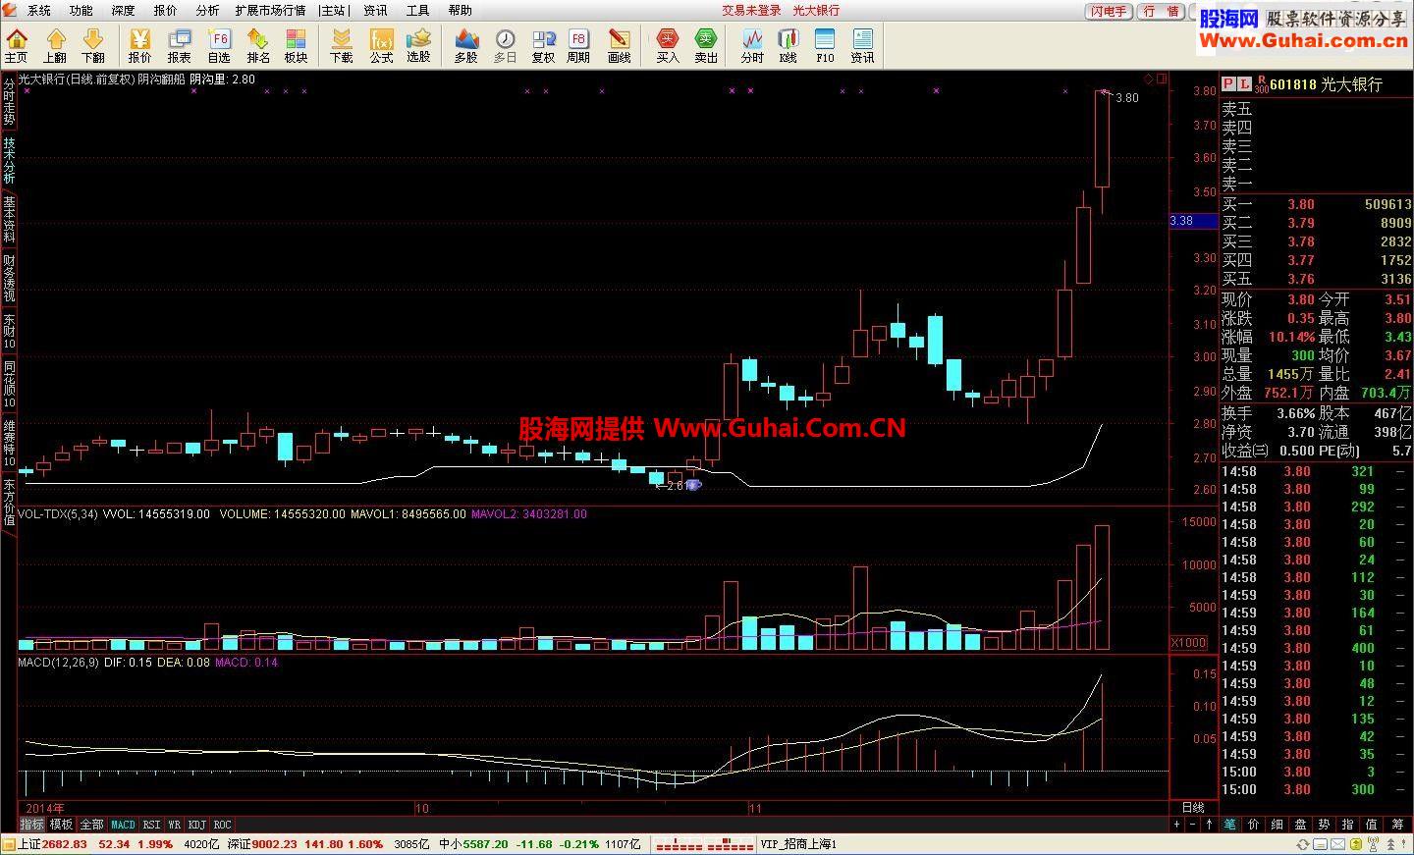The width and height of the screenshot is (1414, 855).
Task: Click 交易未登录 trading login link
Action: [x=752, y=11]
